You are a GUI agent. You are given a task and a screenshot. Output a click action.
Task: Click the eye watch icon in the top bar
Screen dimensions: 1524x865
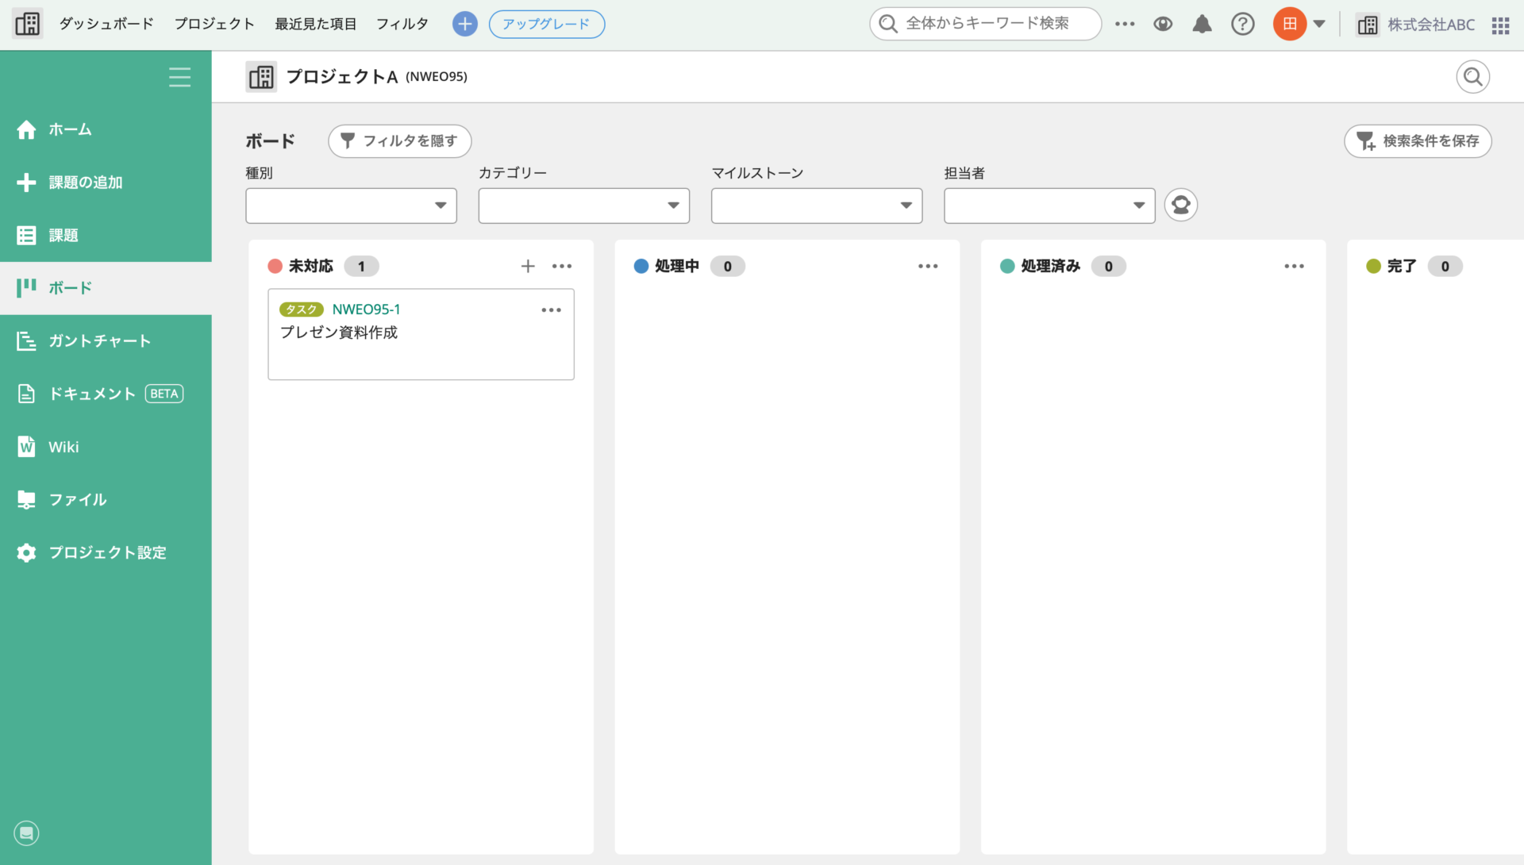click(1163, 24)
